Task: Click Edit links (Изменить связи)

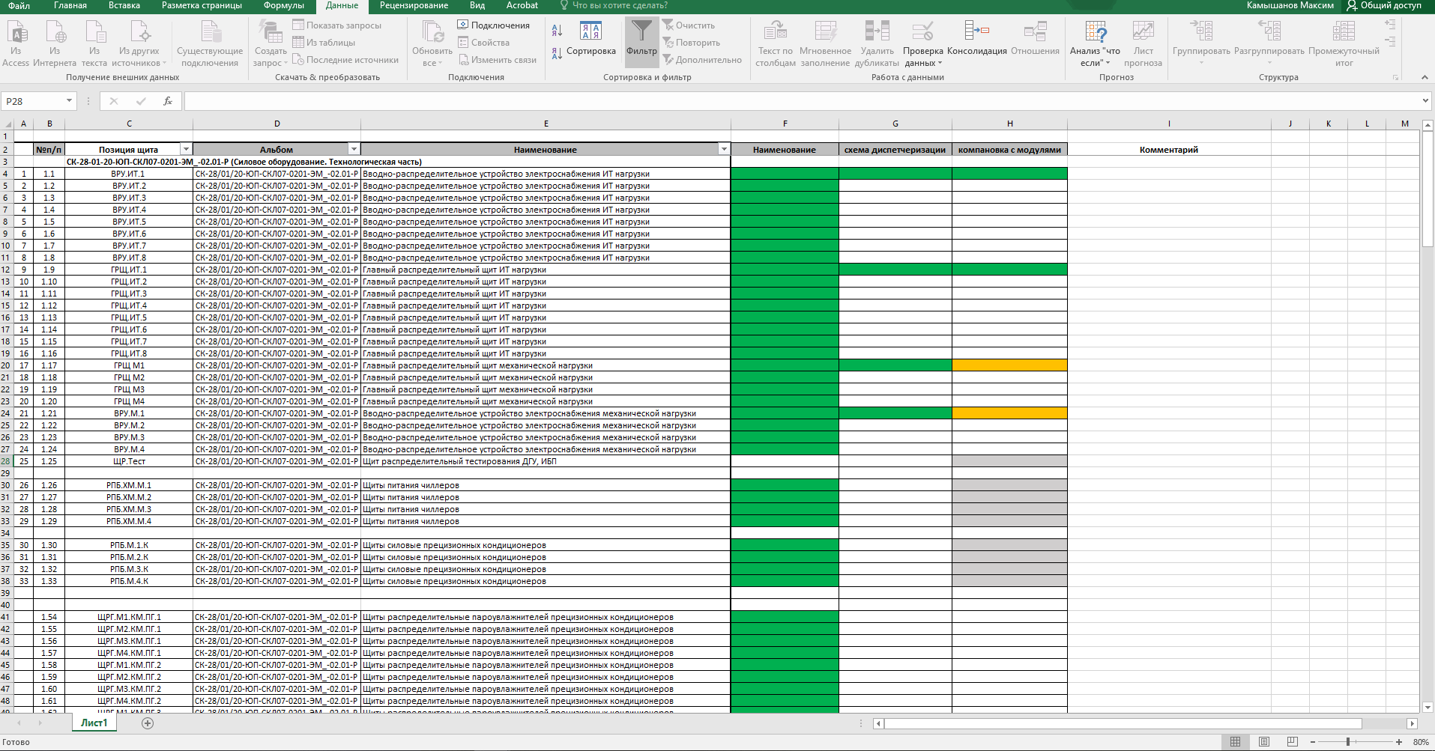Action: click(497, 60)
